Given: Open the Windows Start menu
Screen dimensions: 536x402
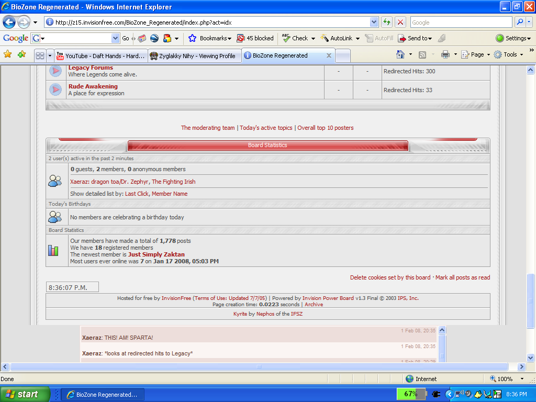Looking at the screenshot, I should [x=25, y=394].
